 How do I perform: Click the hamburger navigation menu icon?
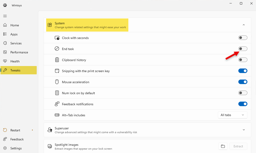5,16
